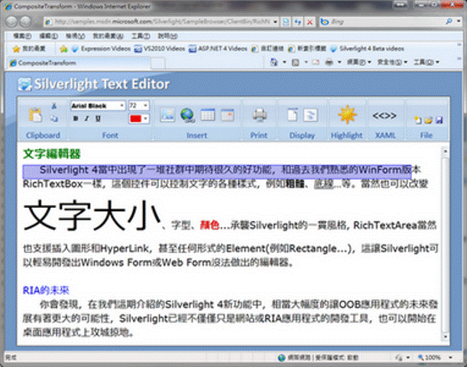Click the browser Back button
This screenshot has height=367, width=467.
tap(12, 21)
